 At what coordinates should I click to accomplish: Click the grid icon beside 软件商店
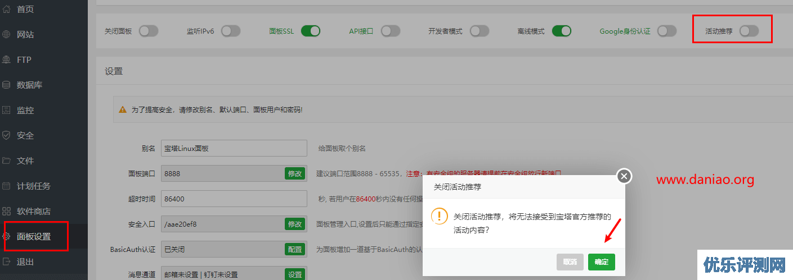(7, 211)
